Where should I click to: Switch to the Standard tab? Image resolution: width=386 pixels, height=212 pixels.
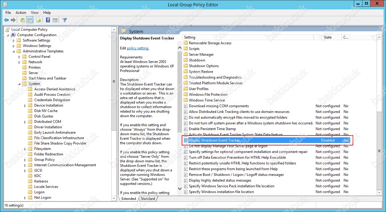(x=148, y=199)
